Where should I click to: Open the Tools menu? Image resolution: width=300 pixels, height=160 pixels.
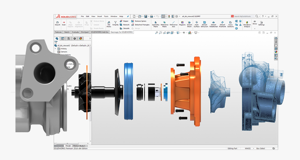(106, 16)
